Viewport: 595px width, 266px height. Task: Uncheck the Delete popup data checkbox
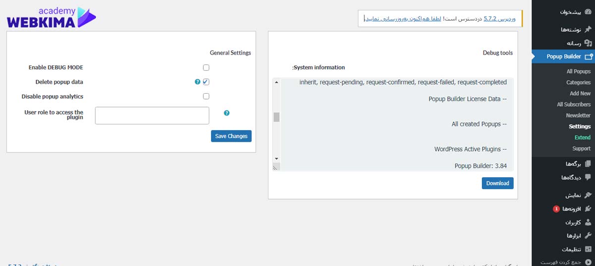(x=206, y=82)
